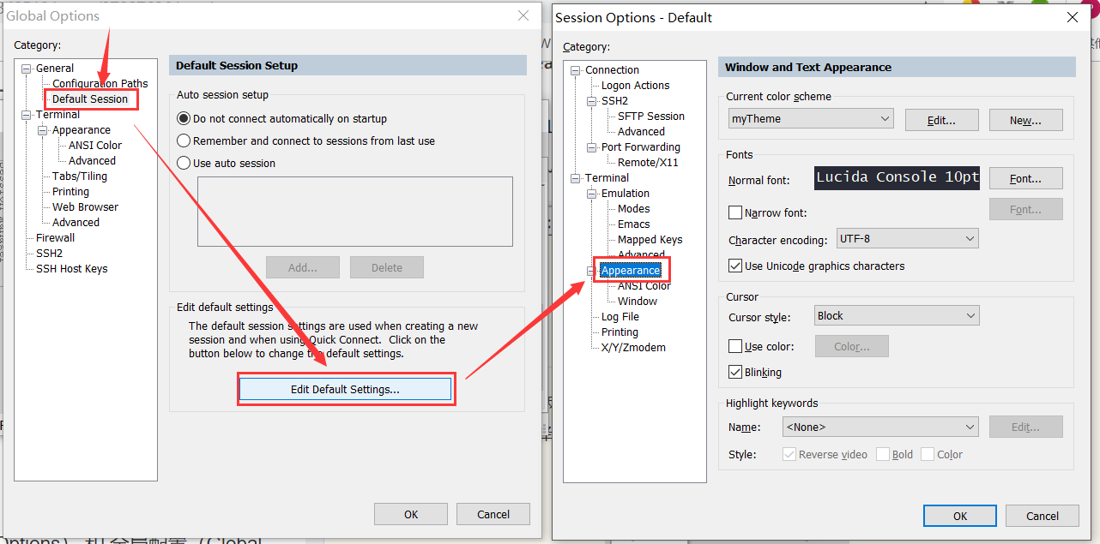Screen dimensions: 1100x544
Task: Enable the Narrow font checkbox
Action: tap(735, 212)
